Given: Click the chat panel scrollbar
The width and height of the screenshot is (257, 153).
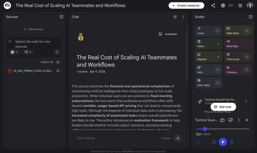Looking at the screenshot, I should click(x=187, y=54).
